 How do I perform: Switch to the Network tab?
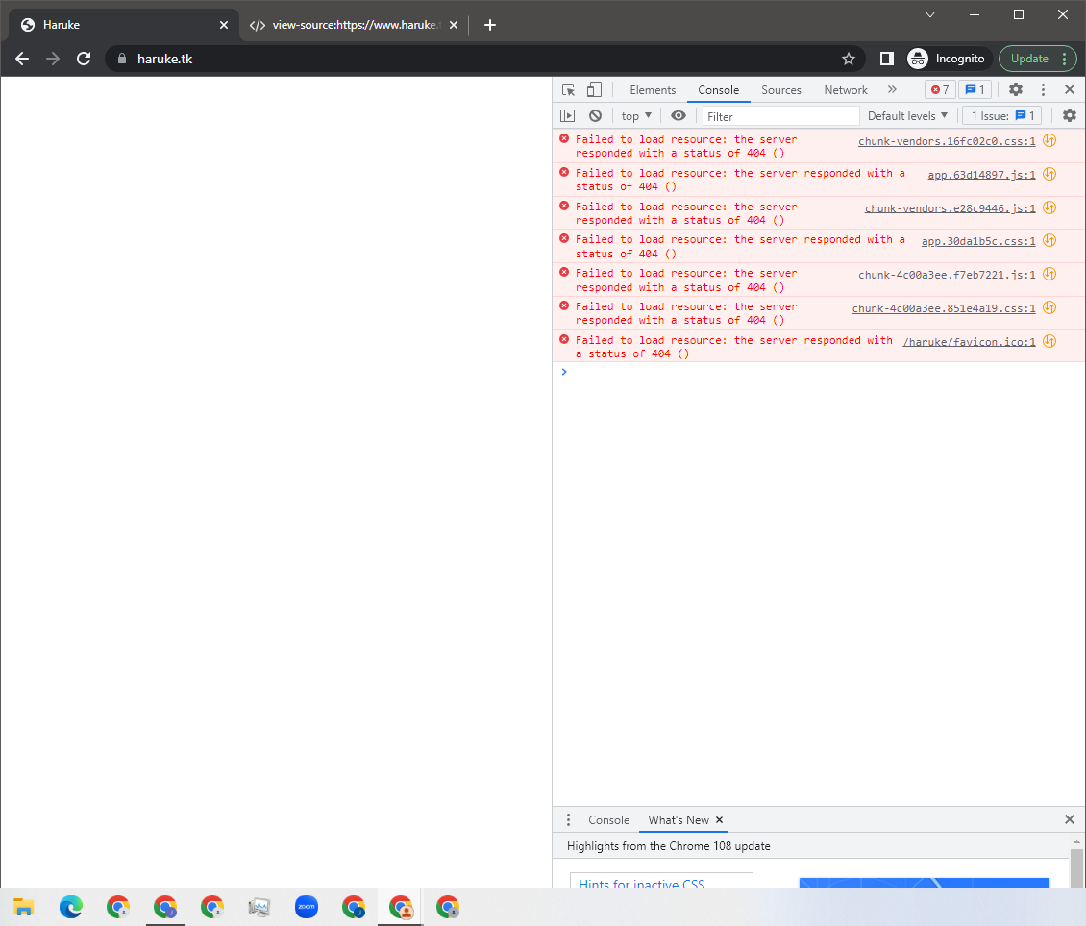pos(846,89)
